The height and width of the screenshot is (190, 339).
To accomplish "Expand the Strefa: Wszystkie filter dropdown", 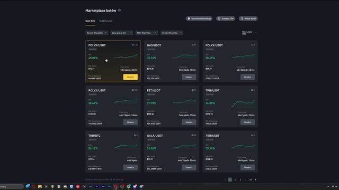I will pos(172,33).
